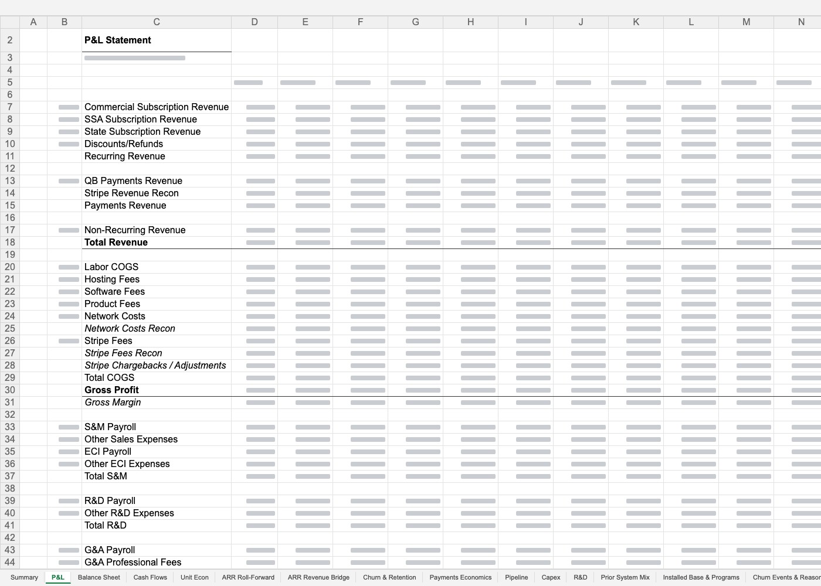Screen dimensions: 821x586
Task: Go to Prior System Mix tab
Action: (x=625, y=577)
